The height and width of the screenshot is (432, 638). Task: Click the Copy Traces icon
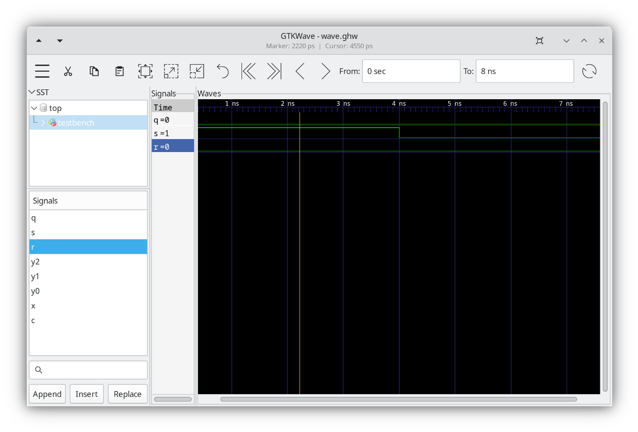[x=94, y=71]
